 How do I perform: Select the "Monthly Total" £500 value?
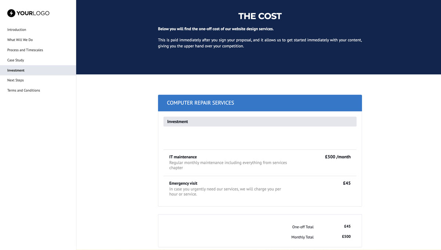pyautogui.click(x=346, y=236)
